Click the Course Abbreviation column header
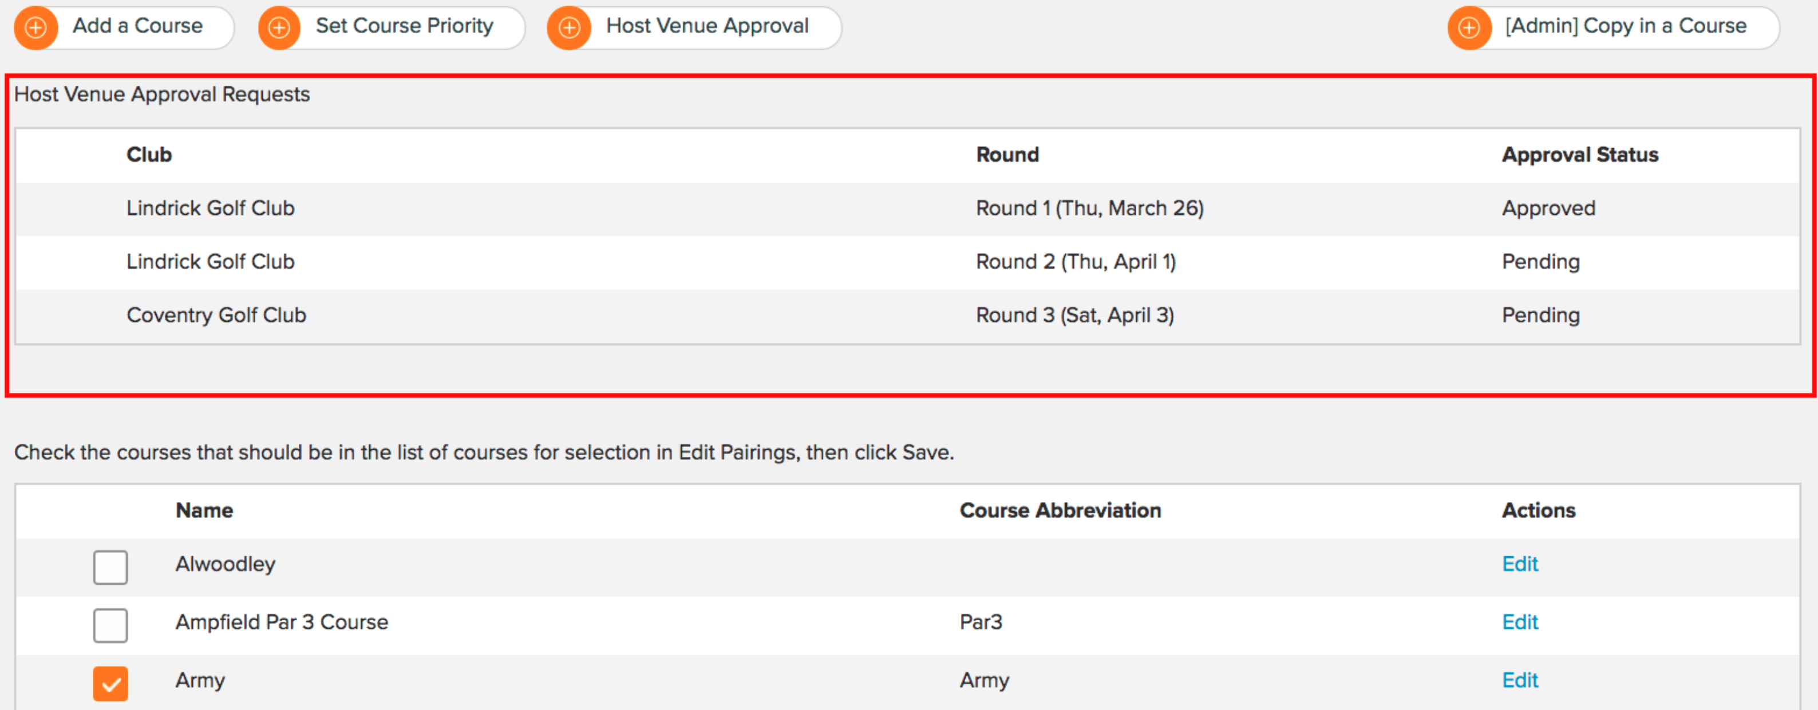1818x710 pixels. 1060,510
